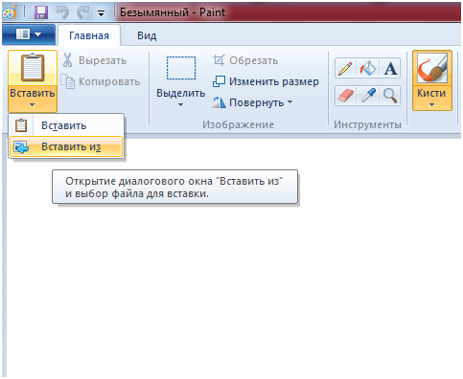Click Вырезать scissors command

tap(95, 60)
